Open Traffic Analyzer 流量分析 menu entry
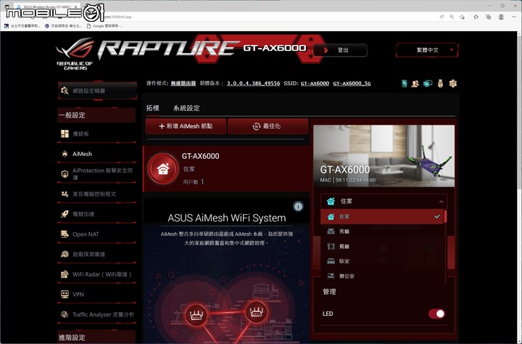The height and width of the screenshot is (344, 522). click(103, 314)
